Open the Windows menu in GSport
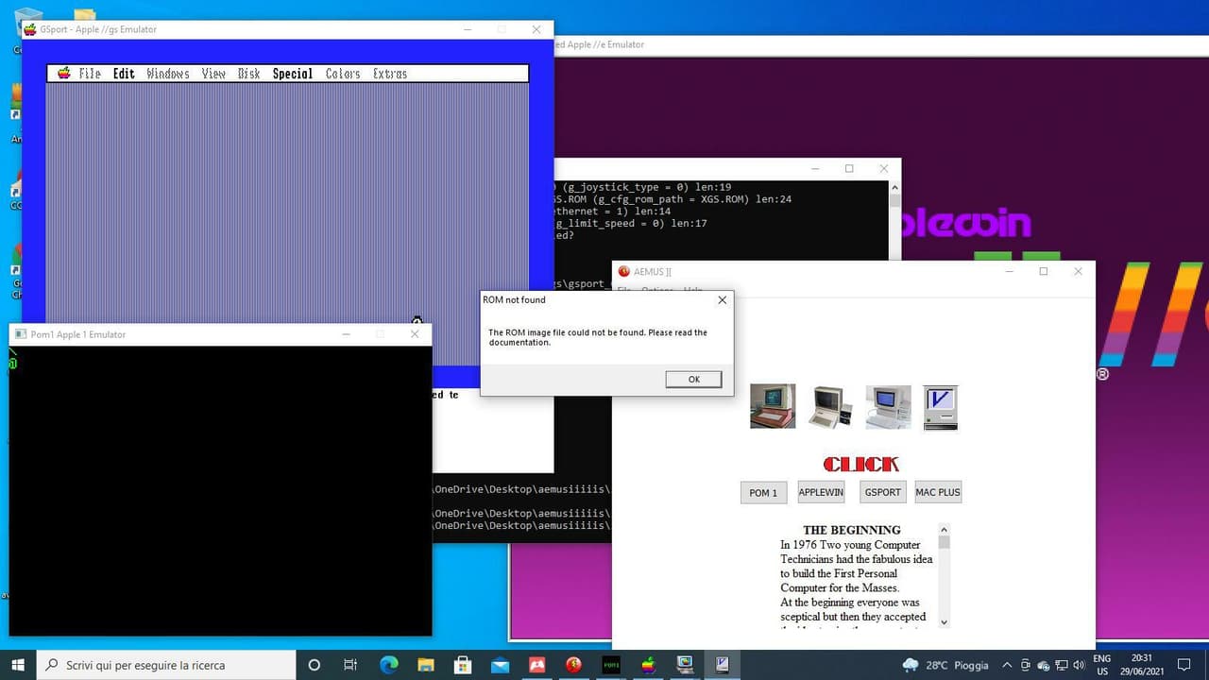Screen dimensions: 1209x680 point(168,74)
